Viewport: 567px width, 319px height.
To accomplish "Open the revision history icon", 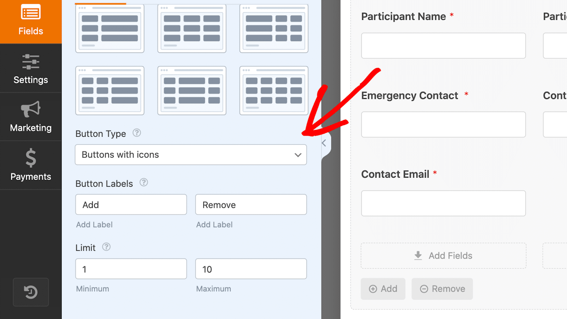I will [x=31, y=292].
